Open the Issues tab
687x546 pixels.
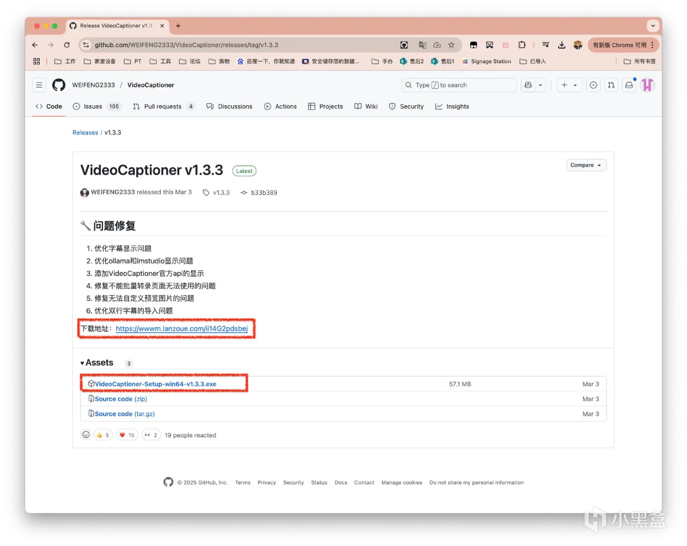pos(97,107)
